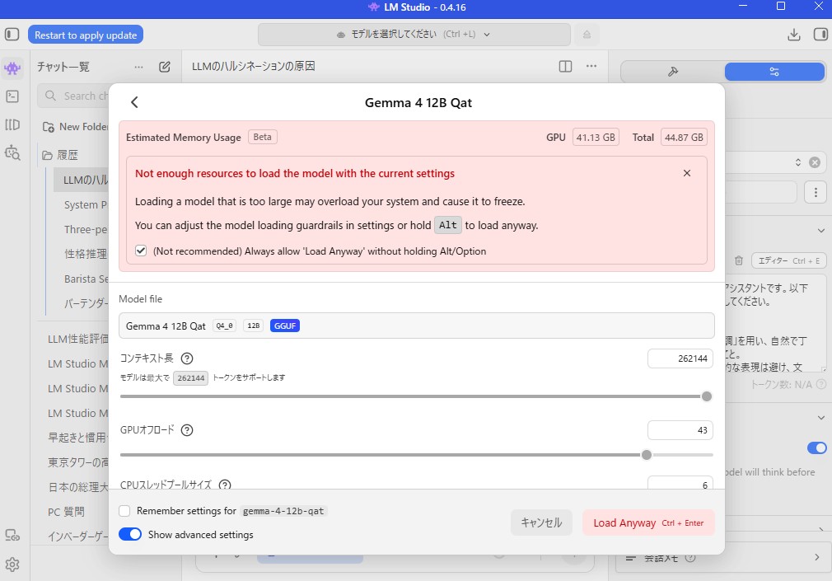Click the CPU thread pool size field
832x581 pixels.
[680, 482]
